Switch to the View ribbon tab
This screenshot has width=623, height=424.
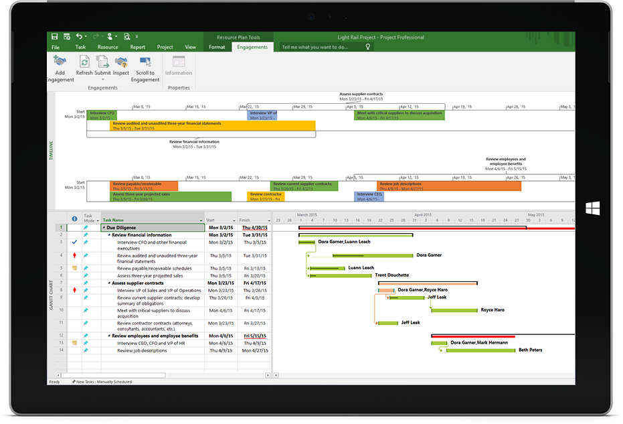(190, 47)
